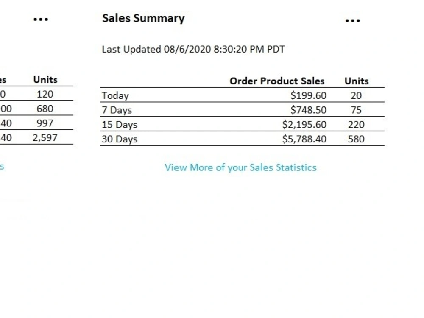424x318 pixels.
Task: Click the $5,788.40 sales amount
Action: [x=304, y=139]
